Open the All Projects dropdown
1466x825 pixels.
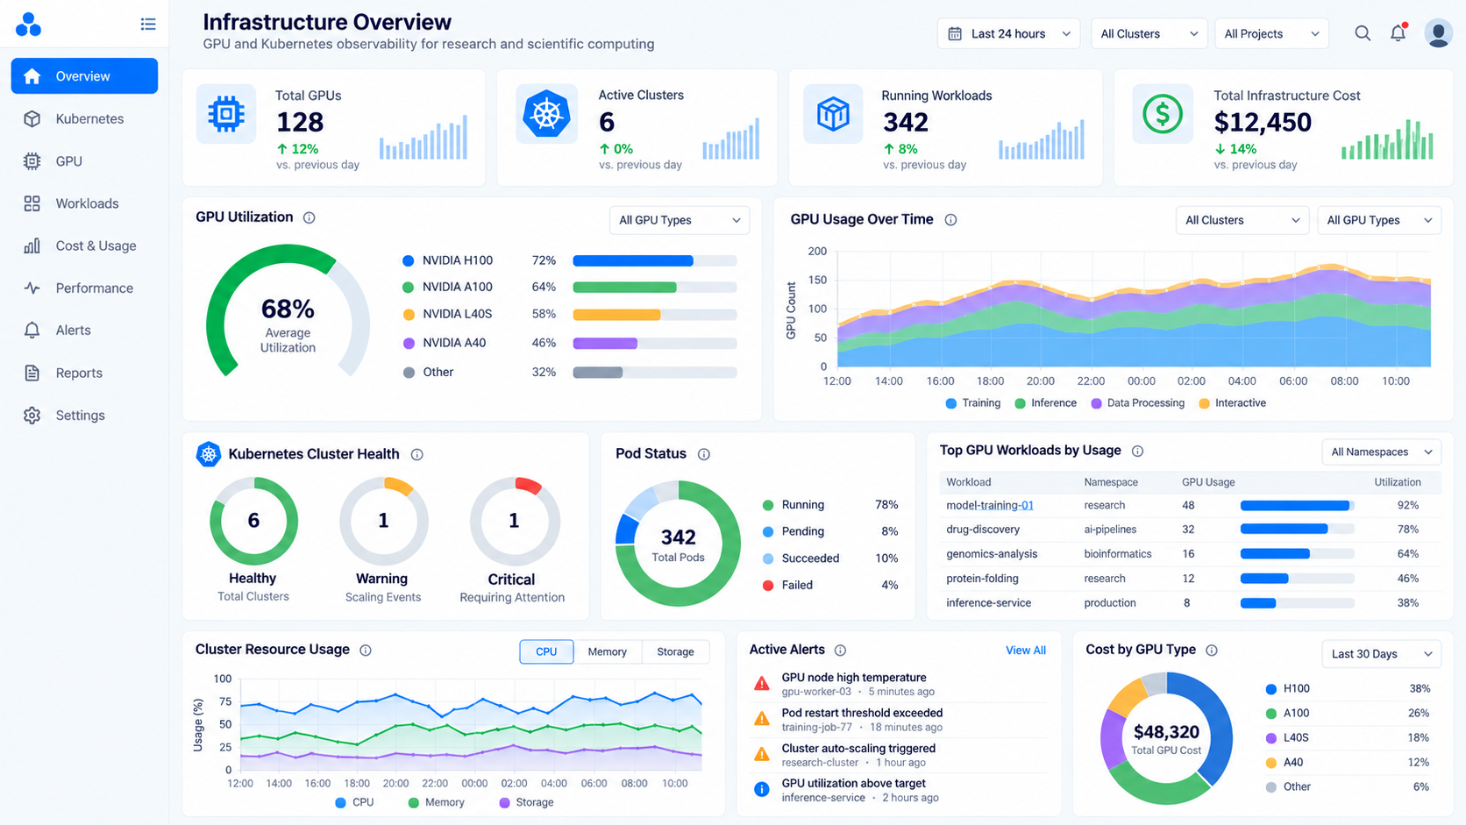pos(1271,33)
